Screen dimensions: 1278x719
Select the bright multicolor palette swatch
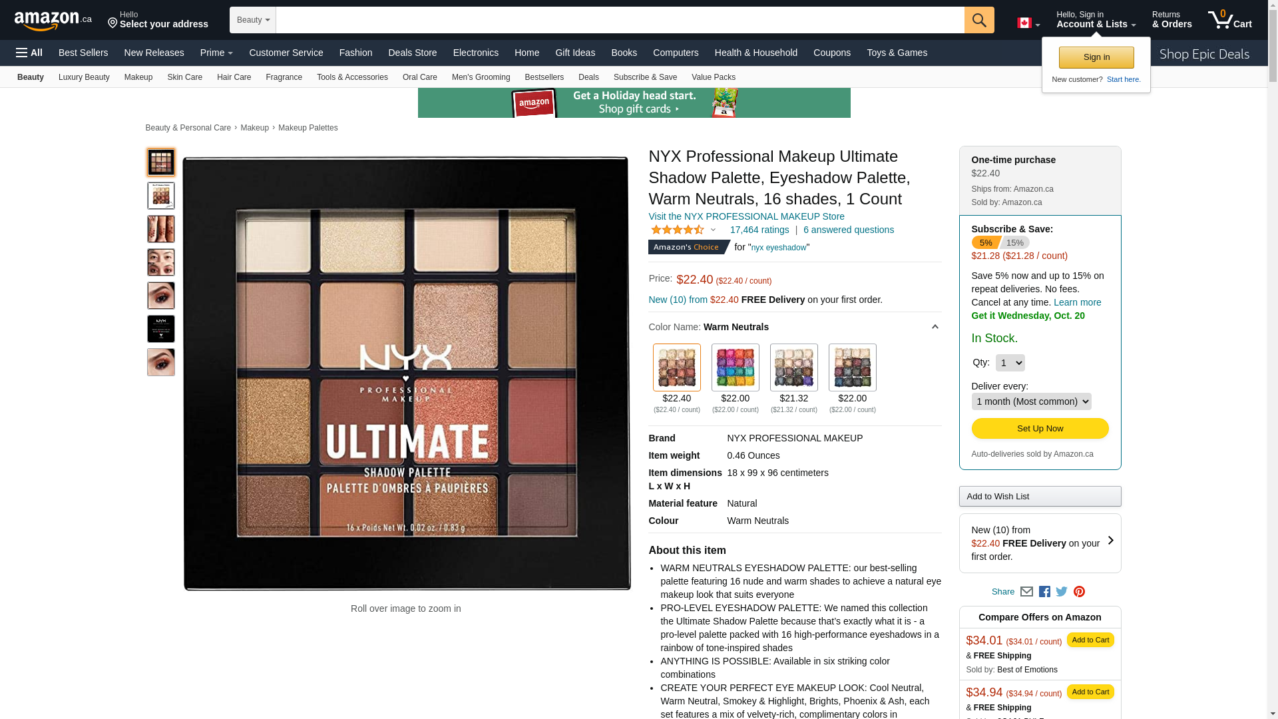(x=735, y=367)
